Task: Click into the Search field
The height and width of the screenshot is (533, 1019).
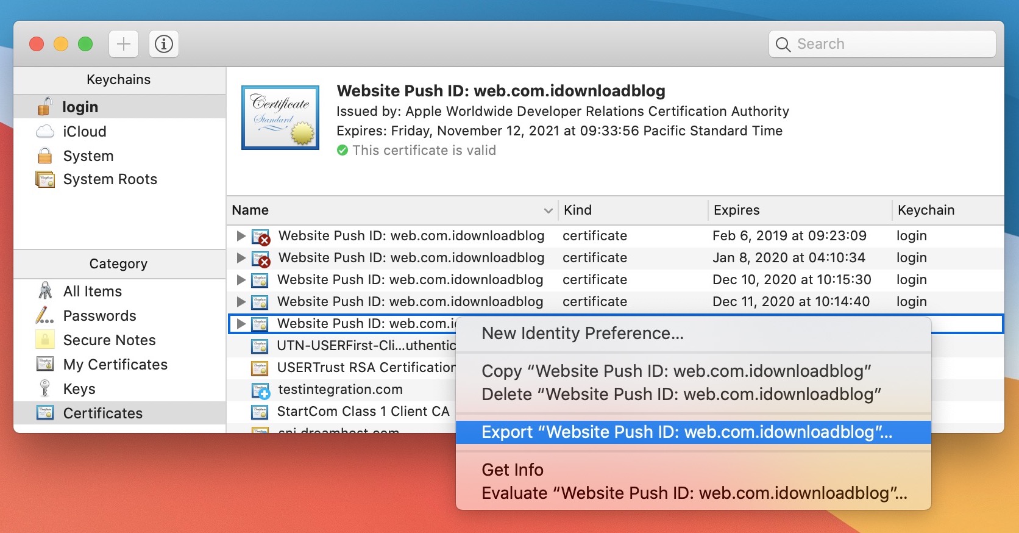Action: tap(882, 44)
